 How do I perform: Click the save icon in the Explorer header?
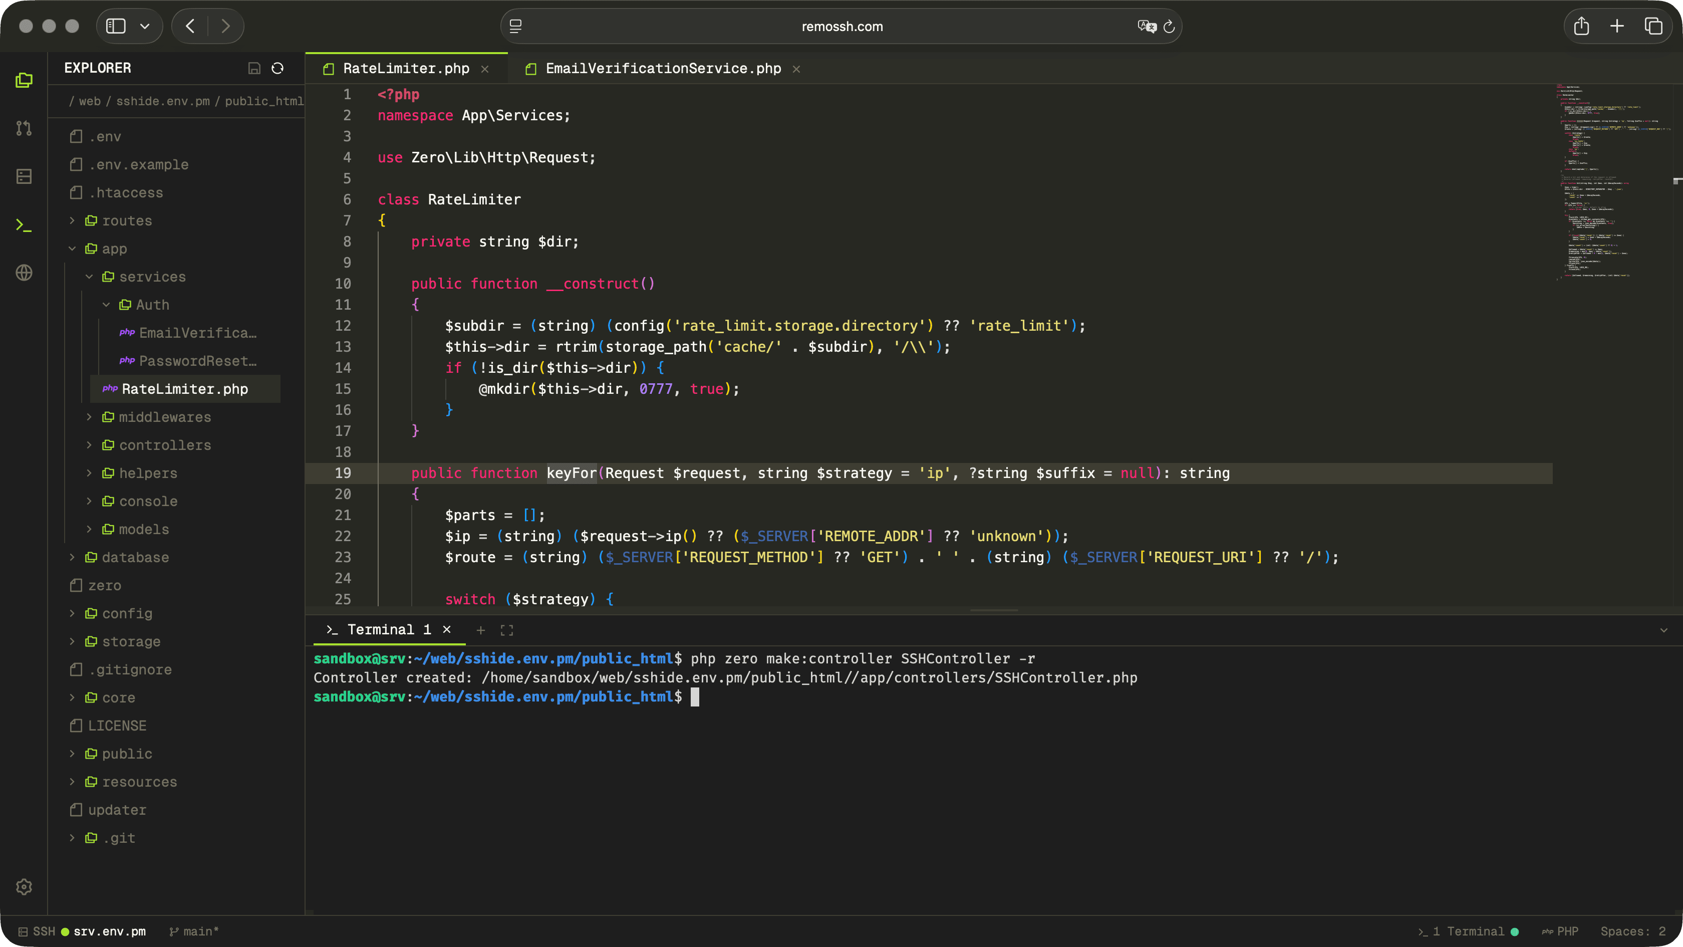(254, 68)
